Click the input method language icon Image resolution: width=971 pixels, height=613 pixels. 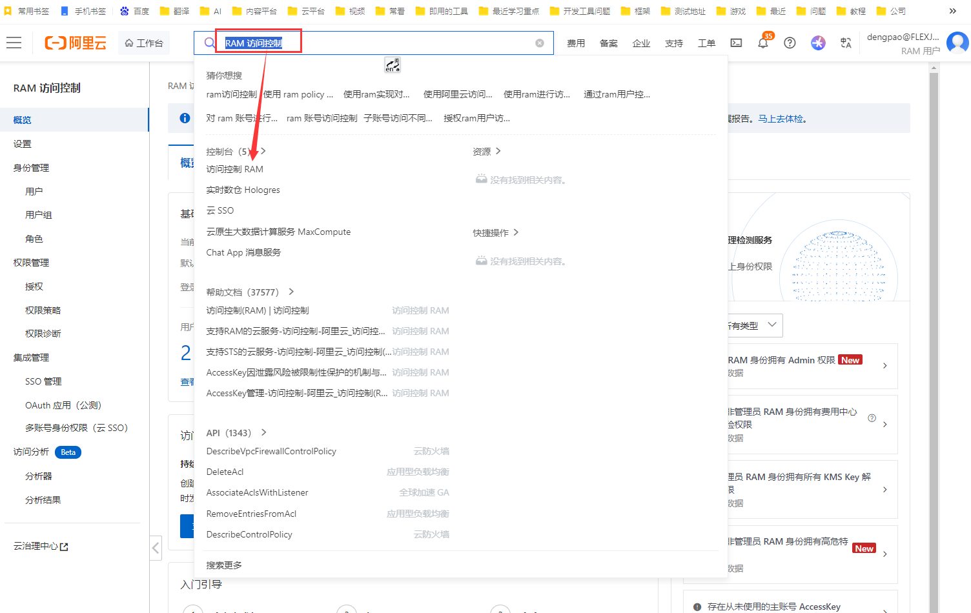tap(393, 65)
